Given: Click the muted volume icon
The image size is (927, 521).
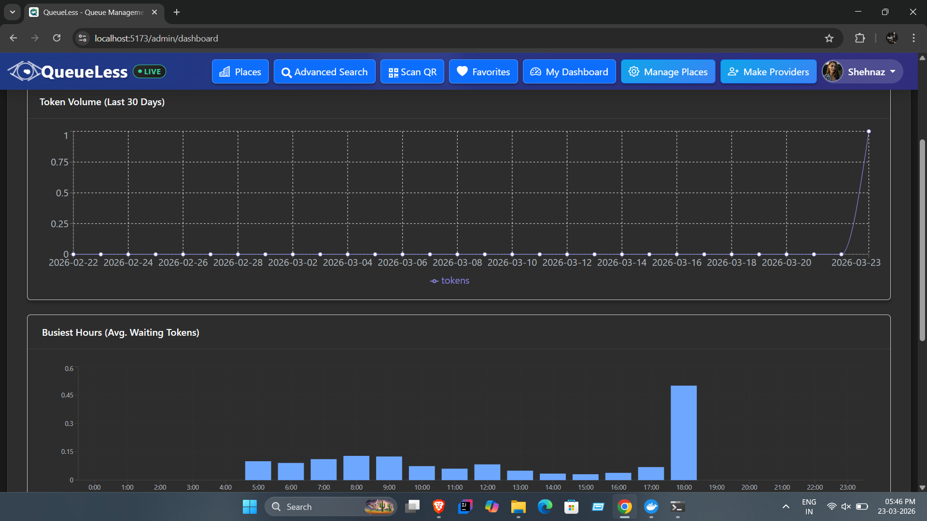Looking at the screenshot, I should (x=846, y=507).
